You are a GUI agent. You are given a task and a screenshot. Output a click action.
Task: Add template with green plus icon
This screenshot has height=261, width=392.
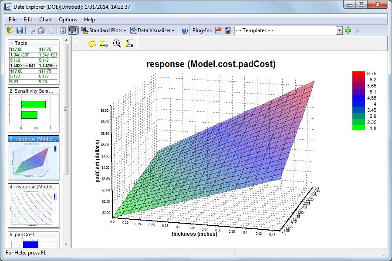[x=348, y=30]
